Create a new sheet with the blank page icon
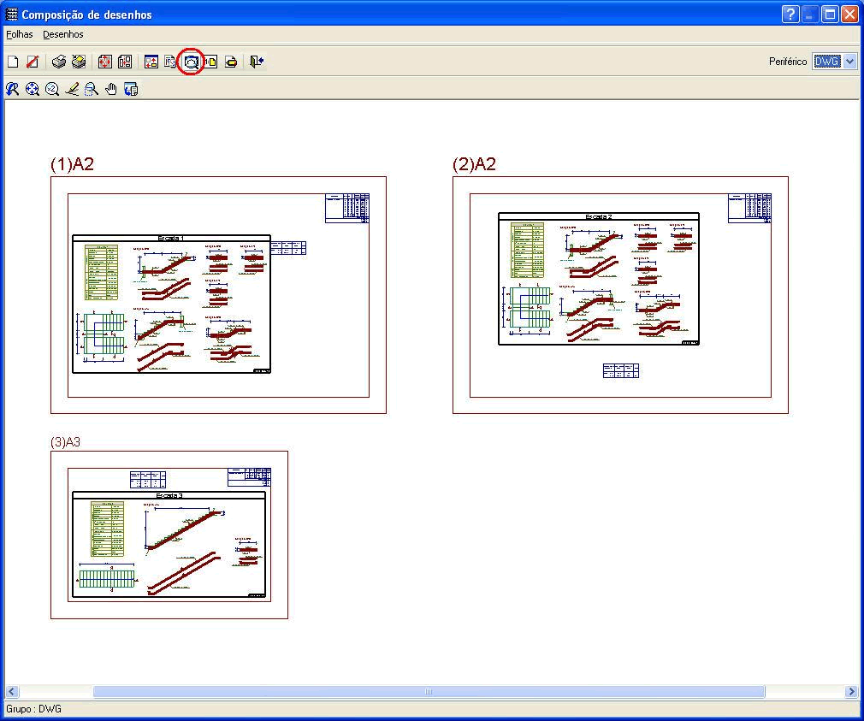The image size is (864, 721). point(13,62)
